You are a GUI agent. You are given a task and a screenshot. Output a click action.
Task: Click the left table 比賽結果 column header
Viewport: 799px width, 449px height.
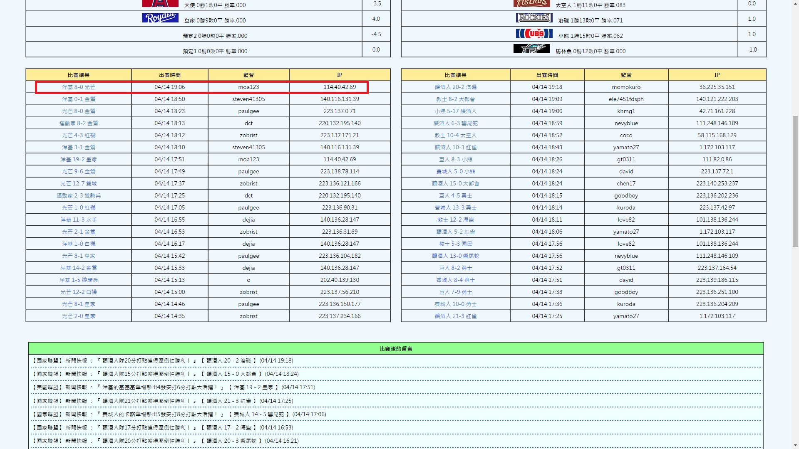(79, 75)
